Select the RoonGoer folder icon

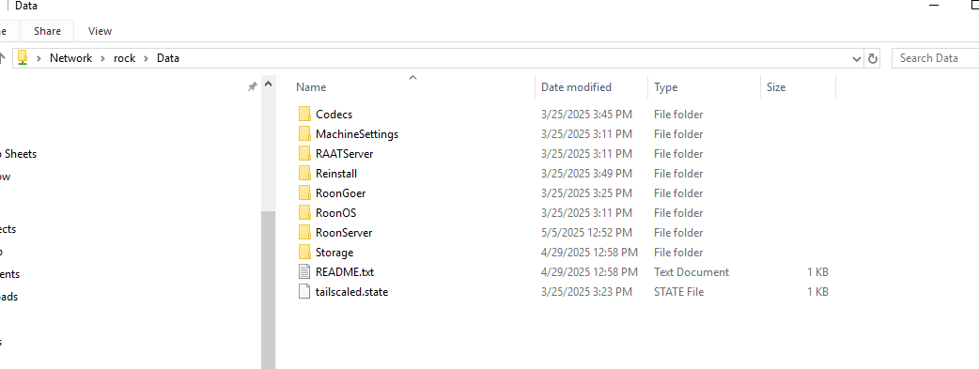tap(304, 192)
